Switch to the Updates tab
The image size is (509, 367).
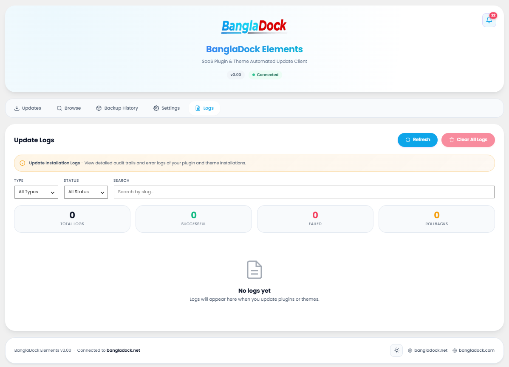pyautogui.click(x=28, y=108)
